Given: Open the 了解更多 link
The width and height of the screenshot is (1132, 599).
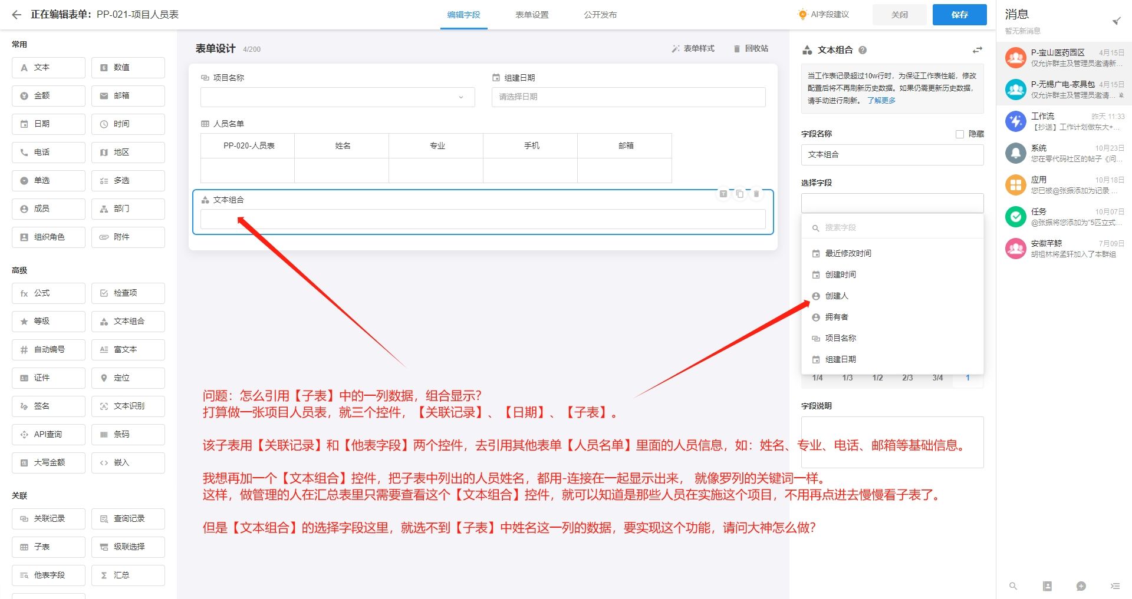Looking at the screenshot, I should pos(881,100).
